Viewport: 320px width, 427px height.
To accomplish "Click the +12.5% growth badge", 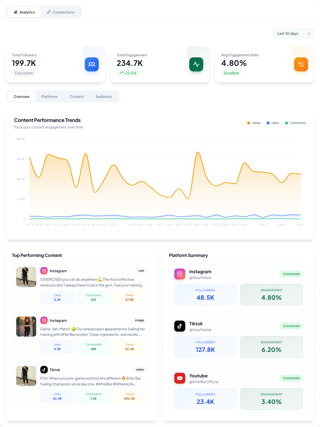I will coord(128,73).
